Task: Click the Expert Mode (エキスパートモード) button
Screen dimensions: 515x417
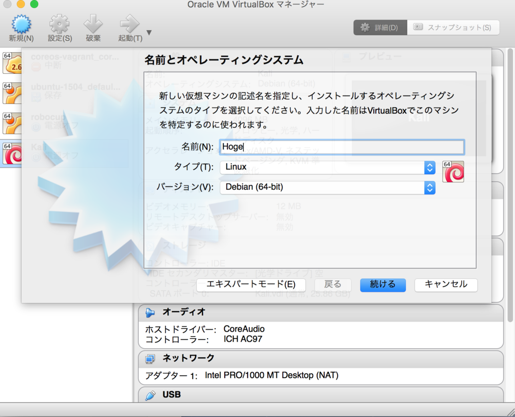Action: [251, 284]
